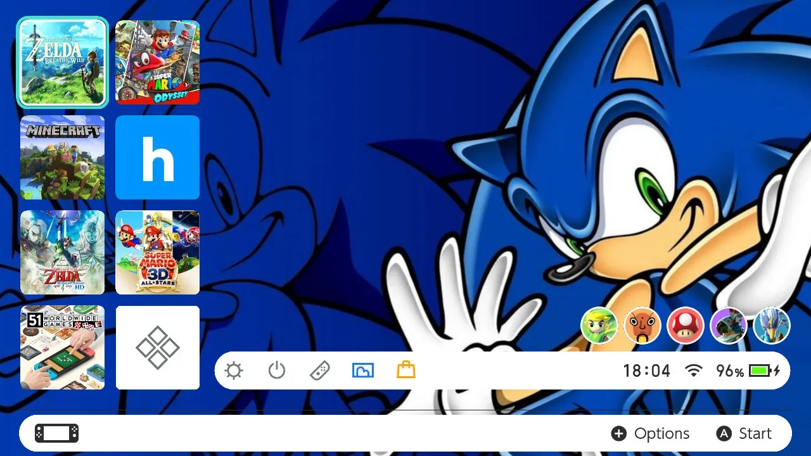Select Zelda Breath of the Wild game tile

[62, 62]
